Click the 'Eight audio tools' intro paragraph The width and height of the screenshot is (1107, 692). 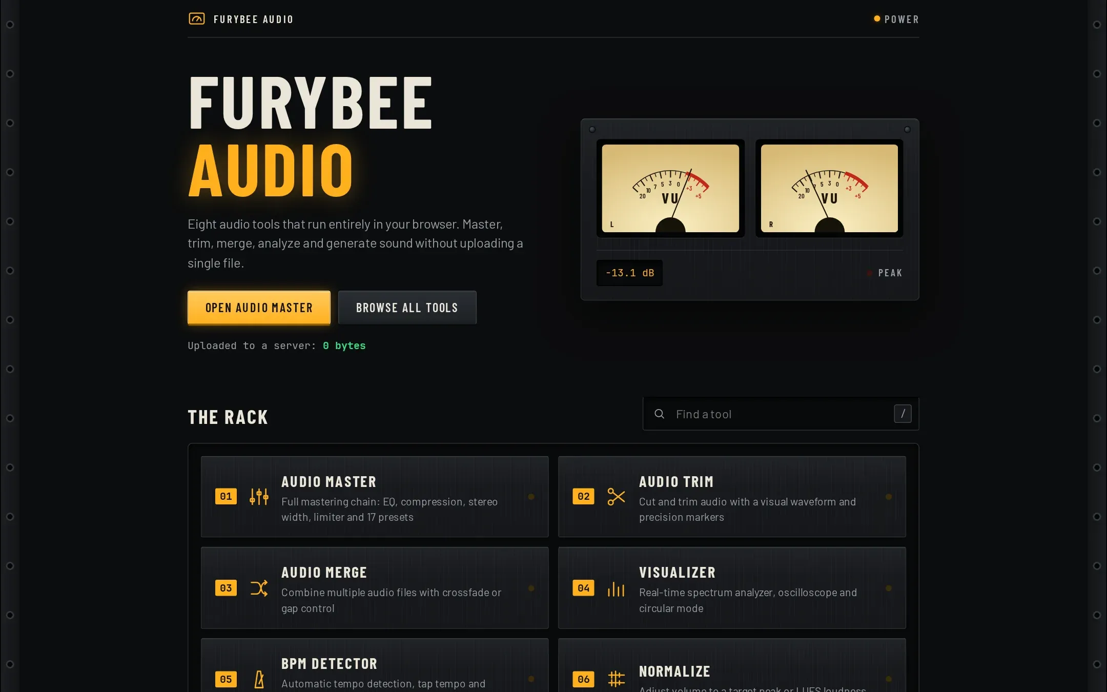pos(355,243)
